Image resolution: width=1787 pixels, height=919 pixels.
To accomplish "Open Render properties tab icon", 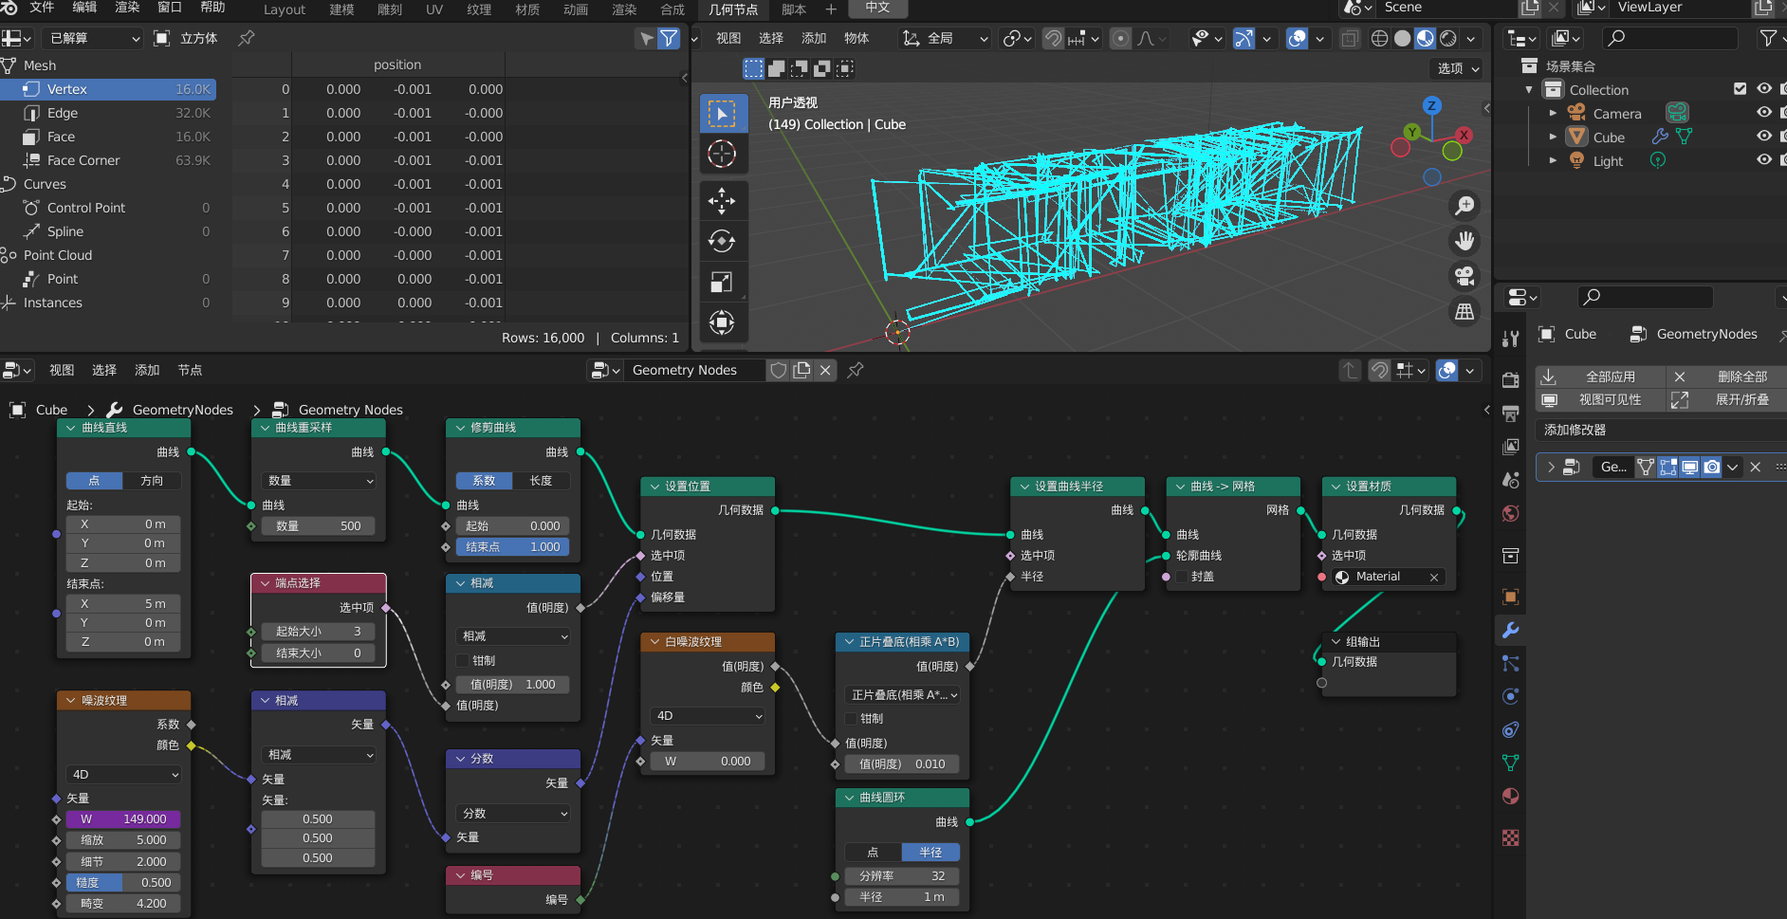I will coord(1511,380).
